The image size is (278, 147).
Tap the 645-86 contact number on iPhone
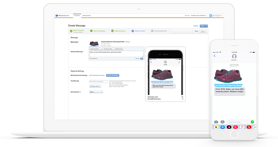pos(234,60)
